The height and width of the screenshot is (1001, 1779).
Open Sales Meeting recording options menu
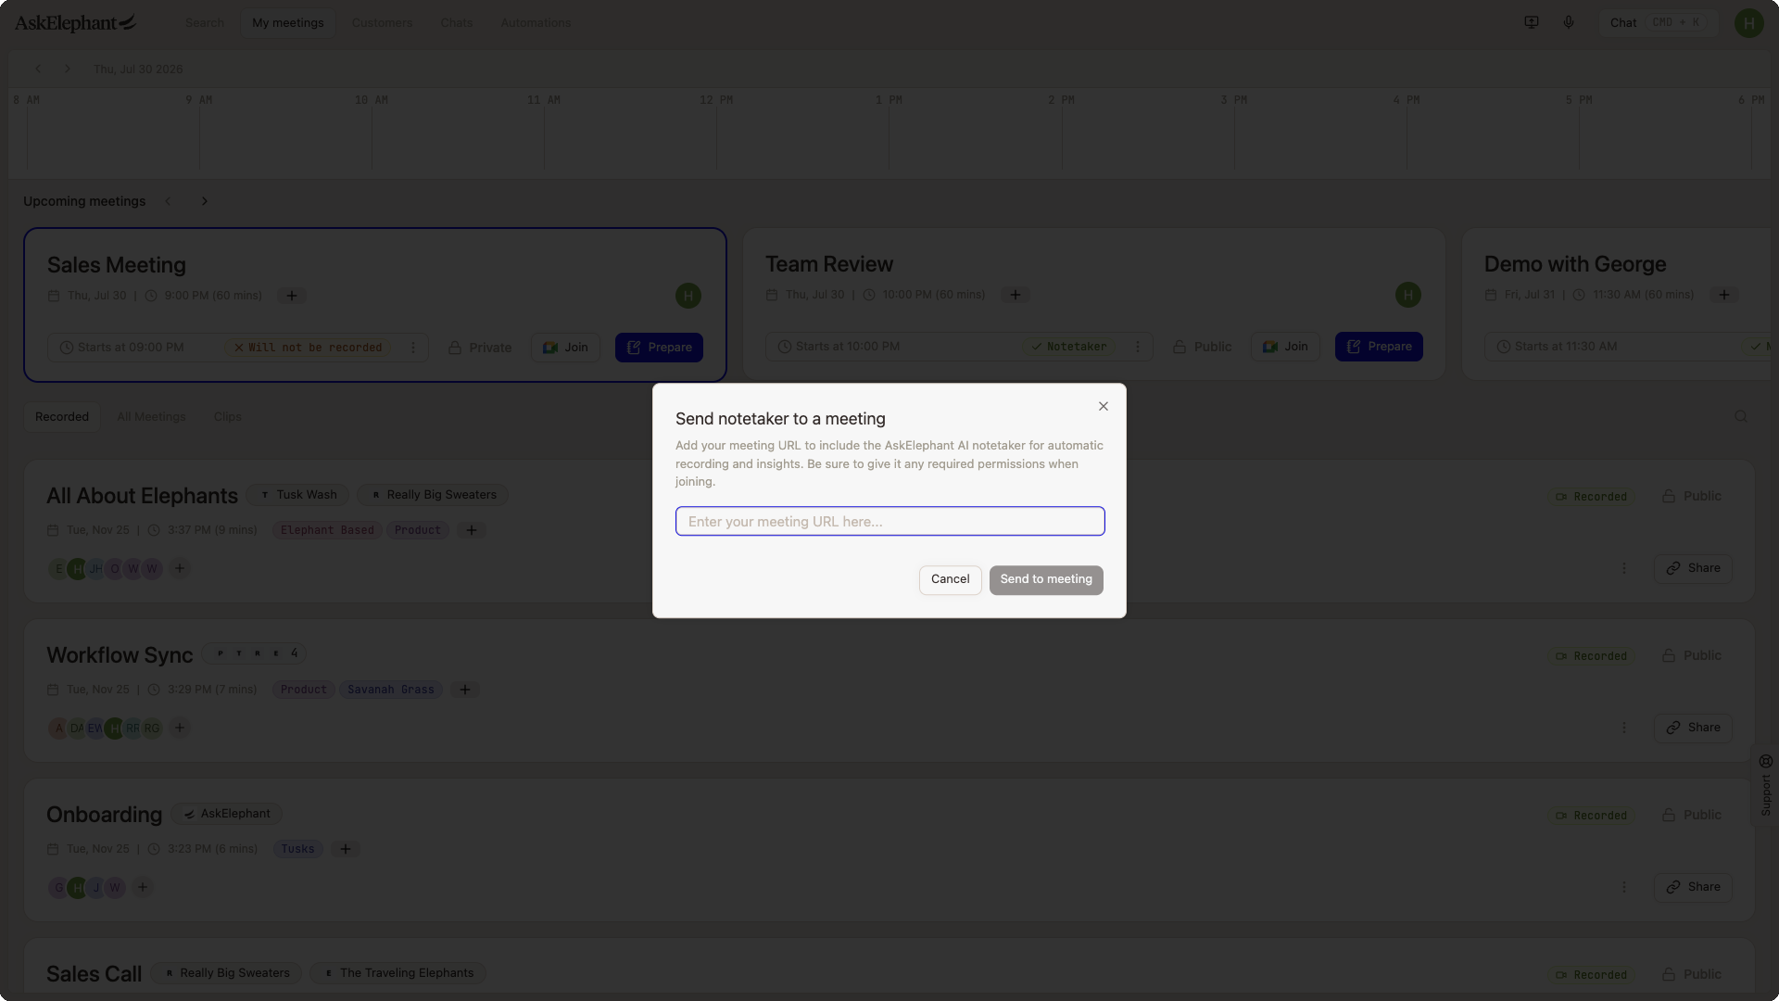click(x=413, y=348)
